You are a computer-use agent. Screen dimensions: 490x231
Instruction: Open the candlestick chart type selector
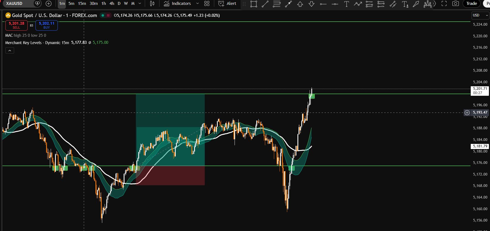point(152,4)
